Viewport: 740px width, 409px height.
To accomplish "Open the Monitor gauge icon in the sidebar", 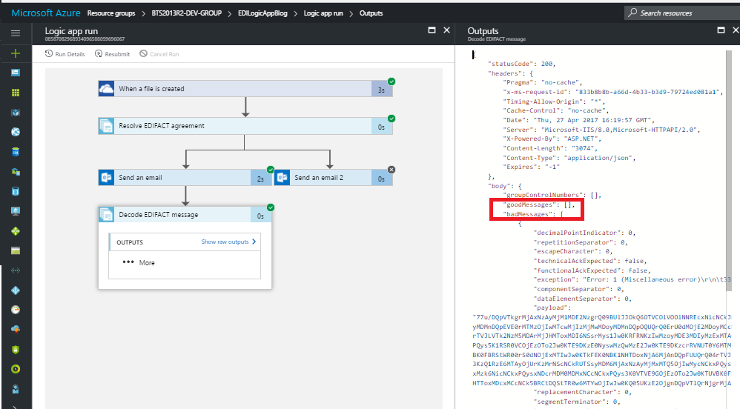I will coord(16,310).
